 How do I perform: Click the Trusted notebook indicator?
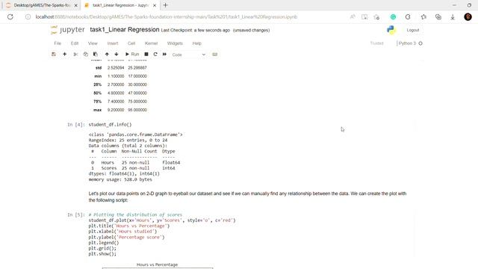click(376, 43)
